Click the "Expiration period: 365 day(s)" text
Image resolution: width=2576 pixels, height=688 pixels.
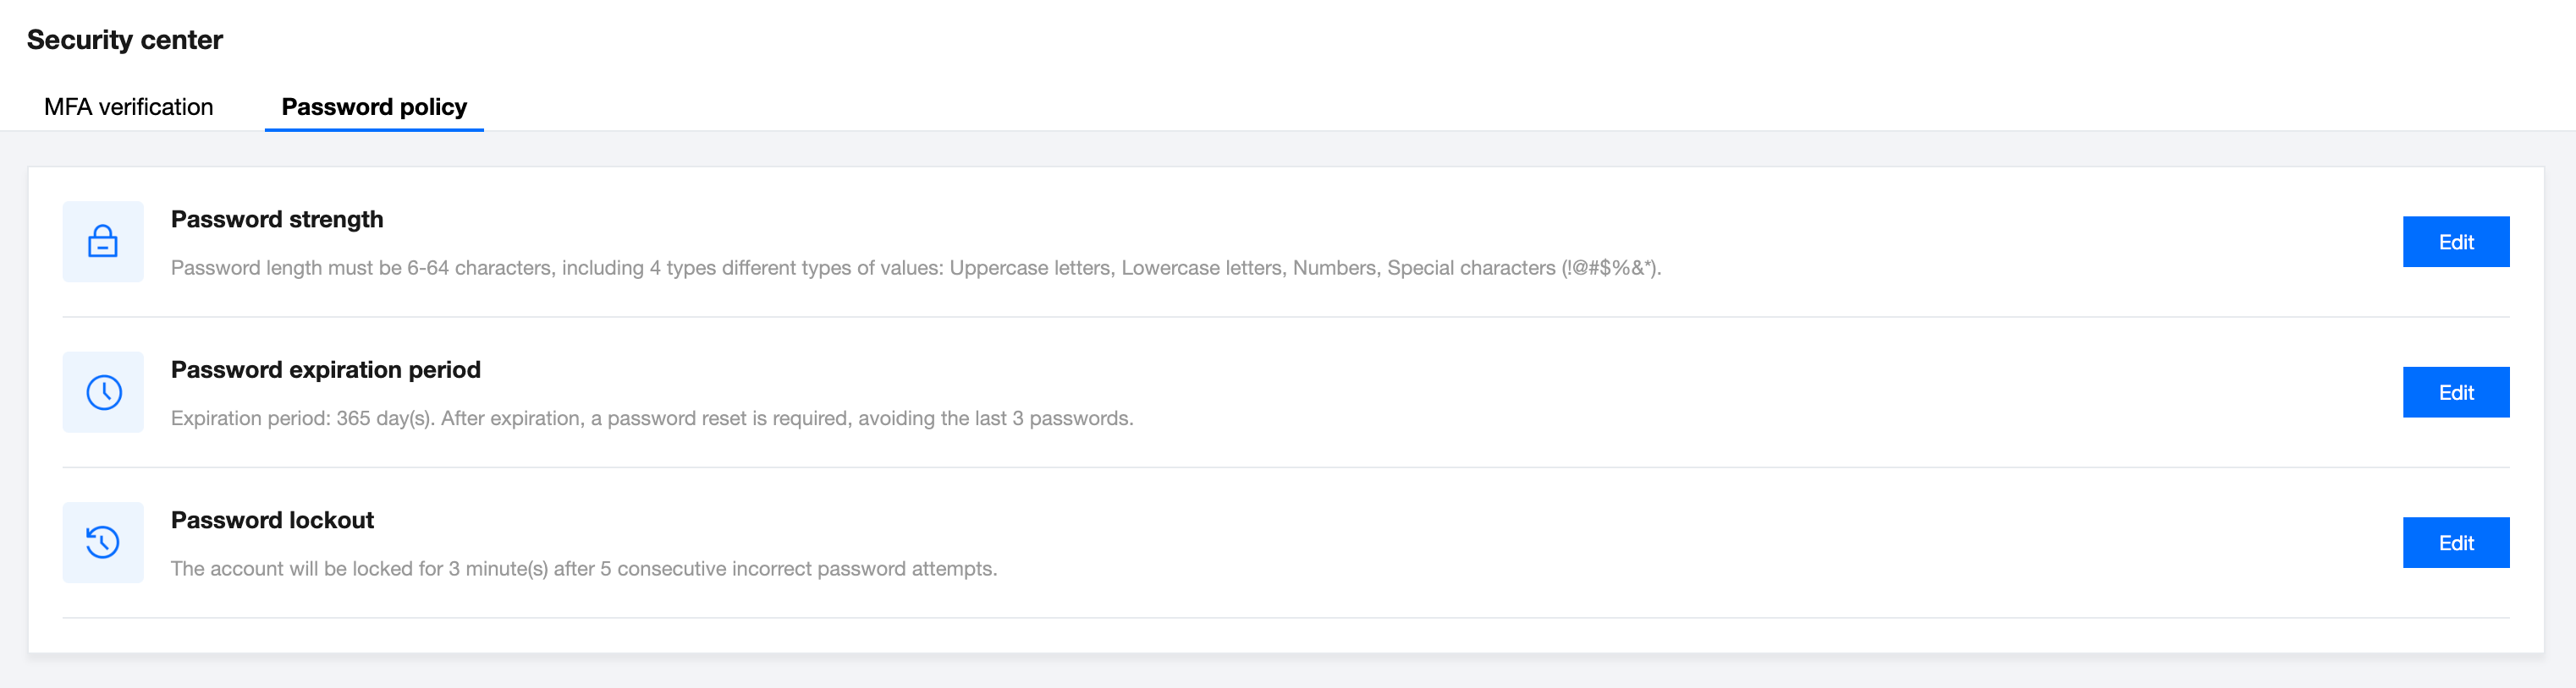click(x=302, y=418)
